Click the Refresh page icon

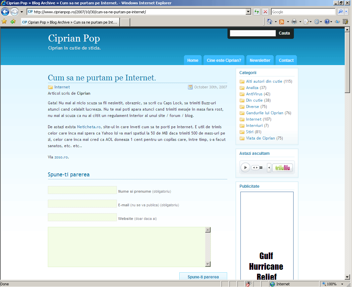coord(256,12)
